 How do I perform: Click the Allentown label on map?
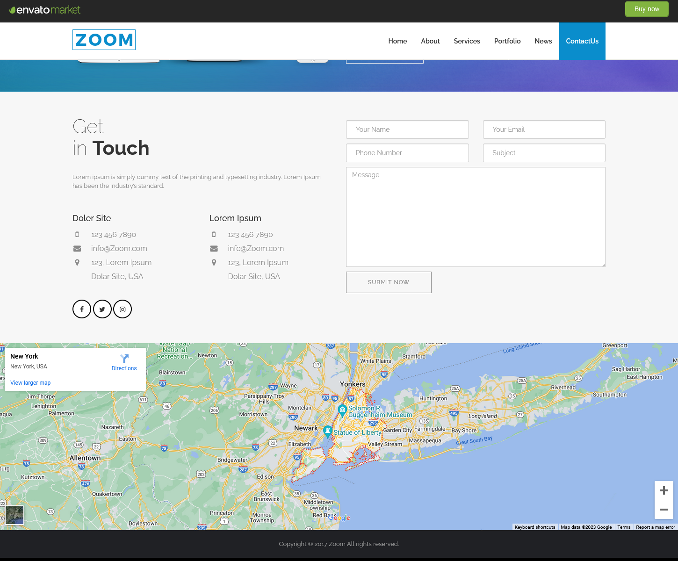point(85,458)
